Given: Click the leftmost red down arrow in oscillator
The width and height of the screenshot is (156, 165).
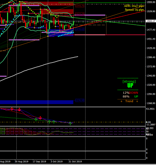Looking at the screenshot, I should pyautogui.click(x=12, y=109).
